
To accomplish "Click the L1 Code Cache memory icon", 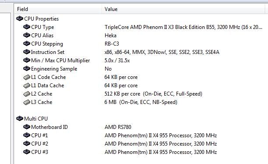I will tap(27, 77).
